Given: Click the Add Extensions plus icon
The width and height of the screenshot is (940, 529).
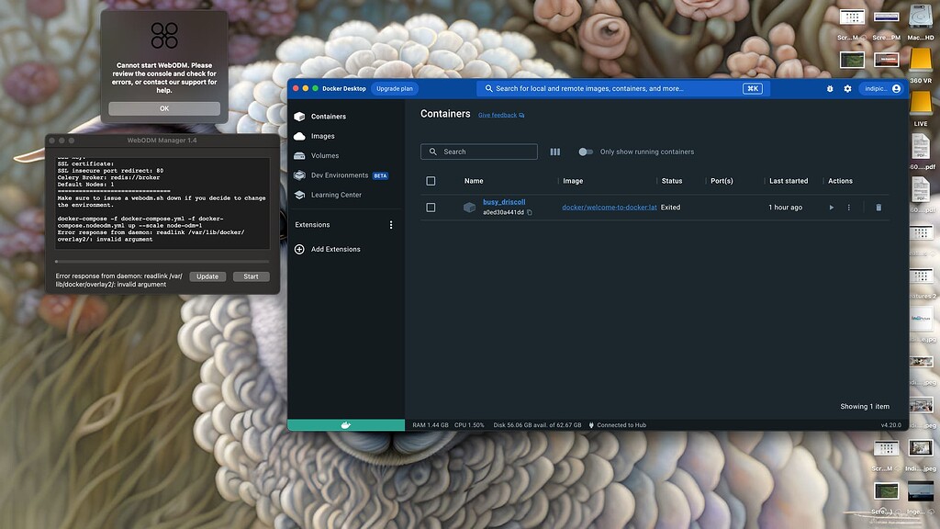Looking at the screenshot, I should coord(299,249).
